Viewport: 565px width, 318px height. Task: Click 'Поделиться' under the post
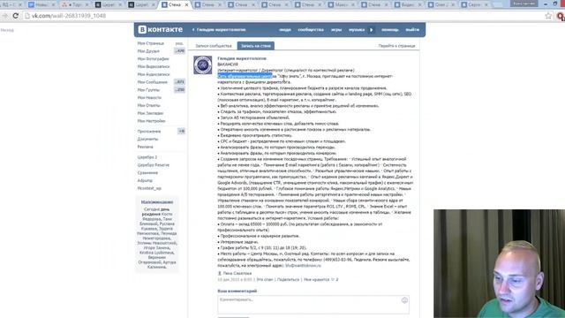tap(289, 279)
